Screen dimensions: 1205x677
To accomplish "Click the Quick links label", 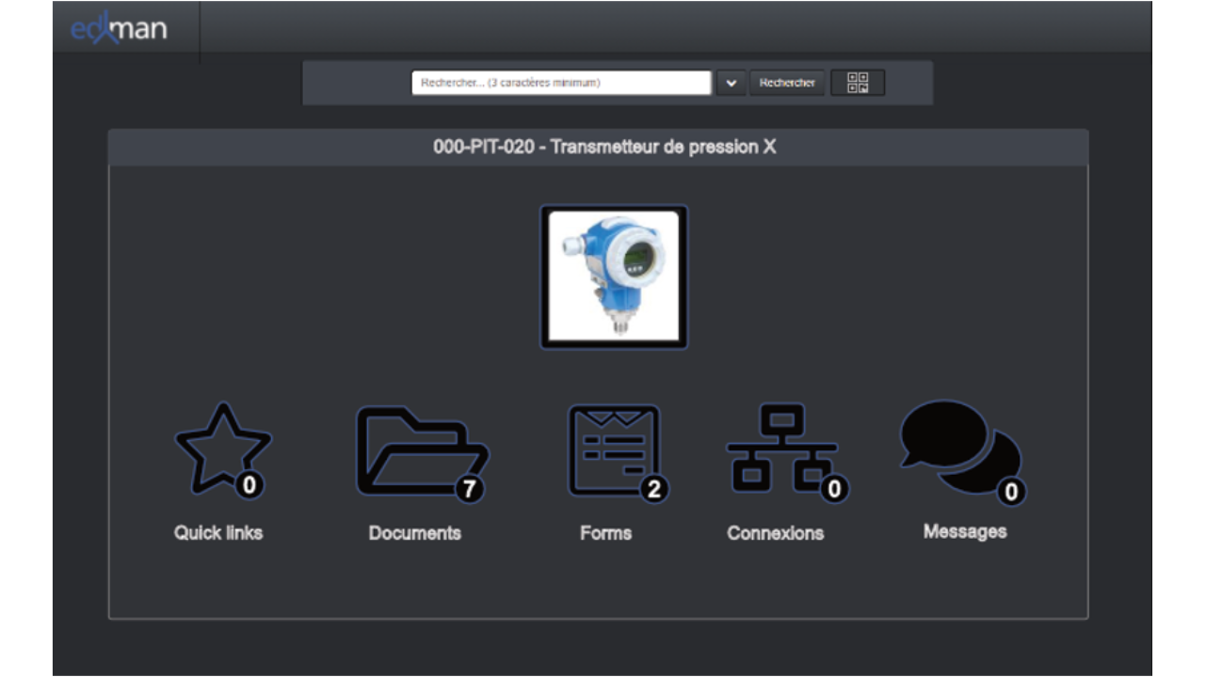I will click(x=218, y=532).
